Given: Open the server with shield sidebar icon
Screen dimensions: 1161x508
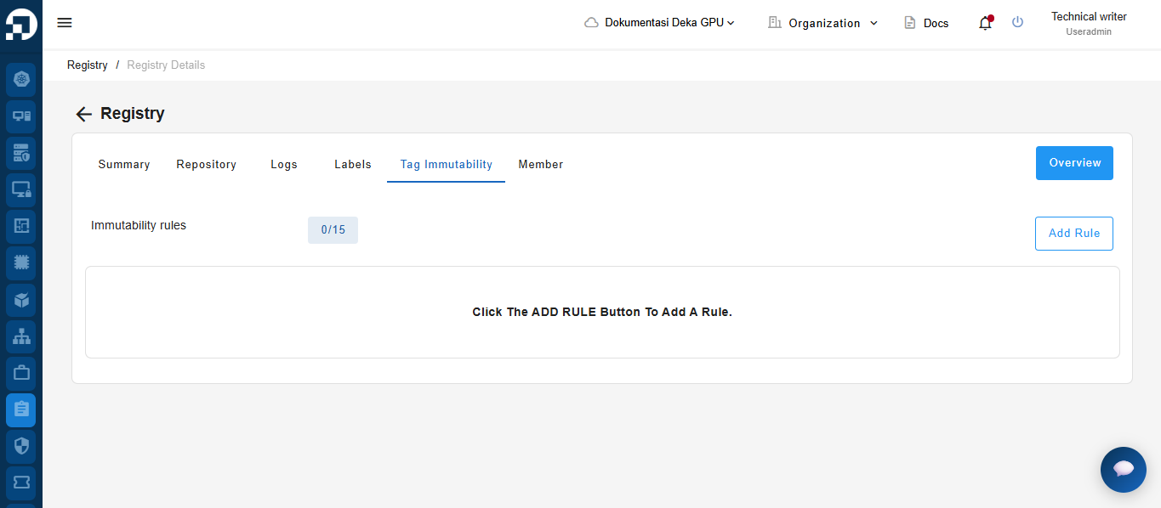Looking at the screenshot, I should pyautogui.click(x=21, y=154).
